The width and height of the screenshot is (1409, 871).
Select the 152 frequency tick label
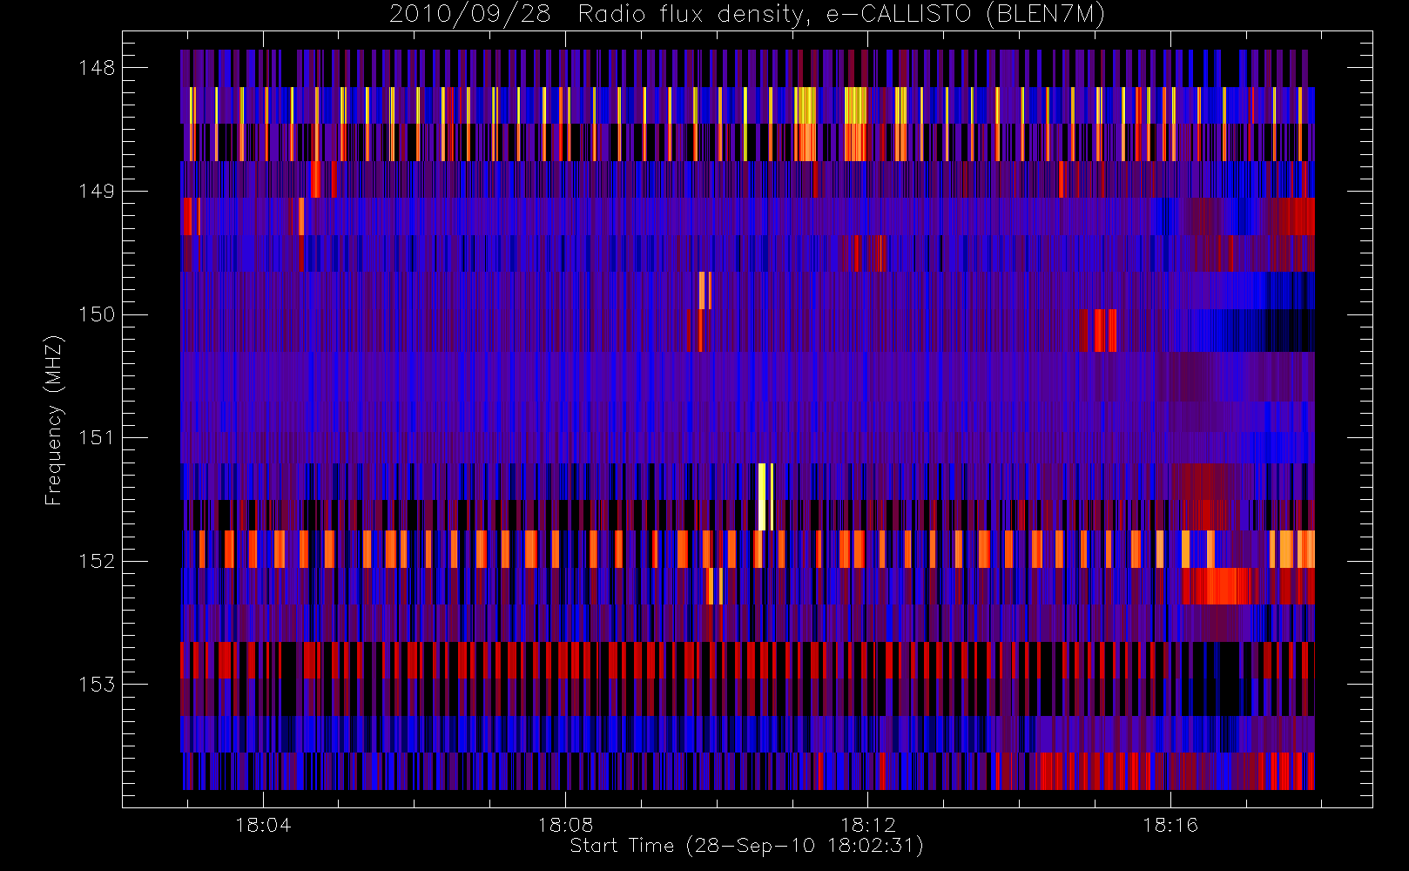click(x=97, y=561)
